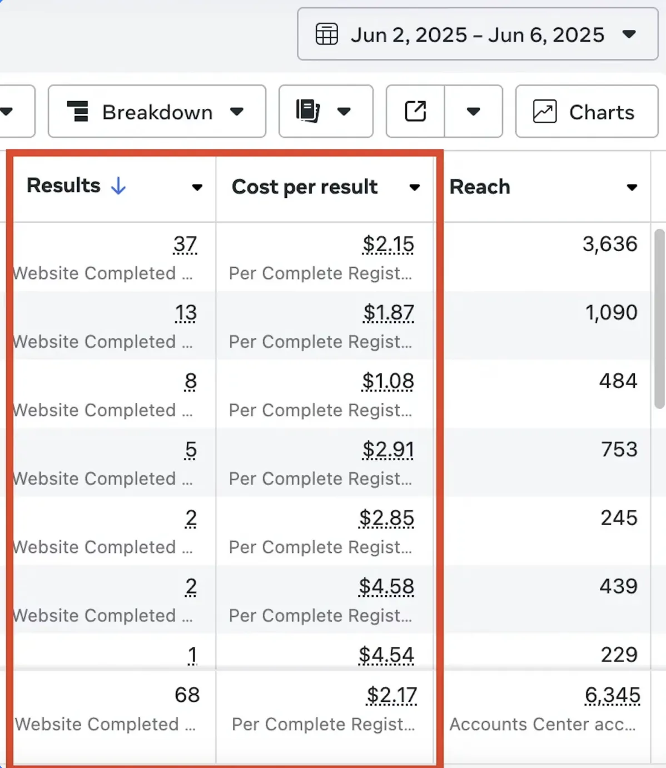Click the calendar icon in date picker
This screenshot has width=666, height=768.
click(326, 34)
